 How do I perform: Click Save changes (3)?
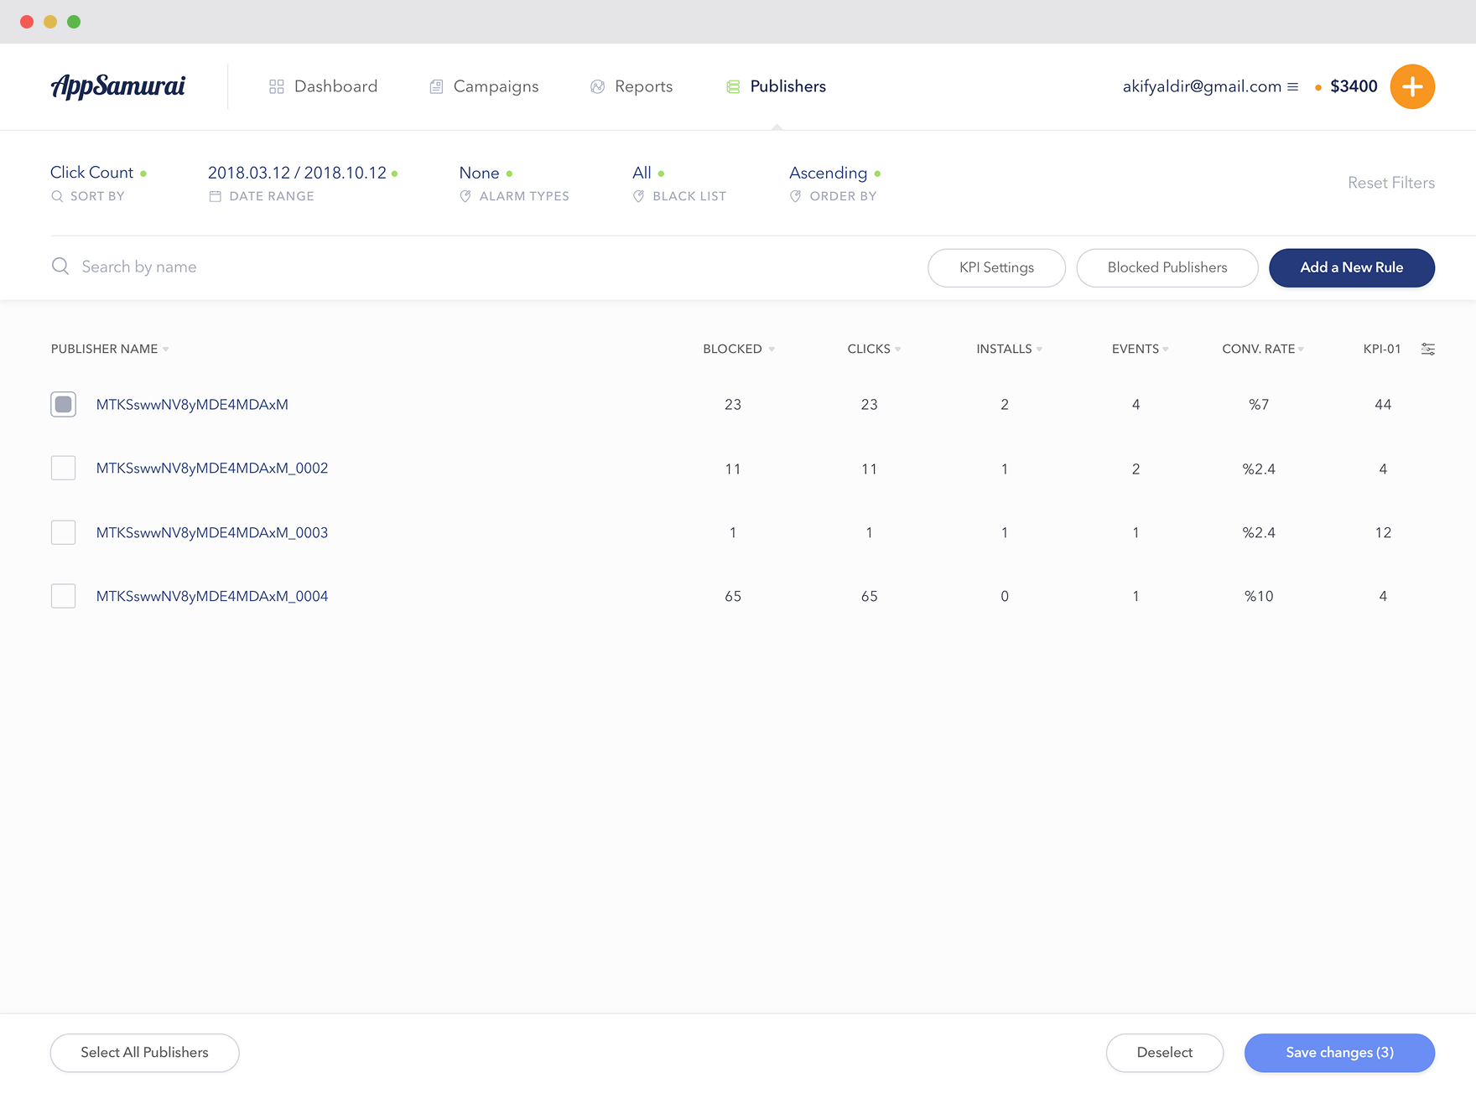pyautogui.click(x=1339, y=1053)
